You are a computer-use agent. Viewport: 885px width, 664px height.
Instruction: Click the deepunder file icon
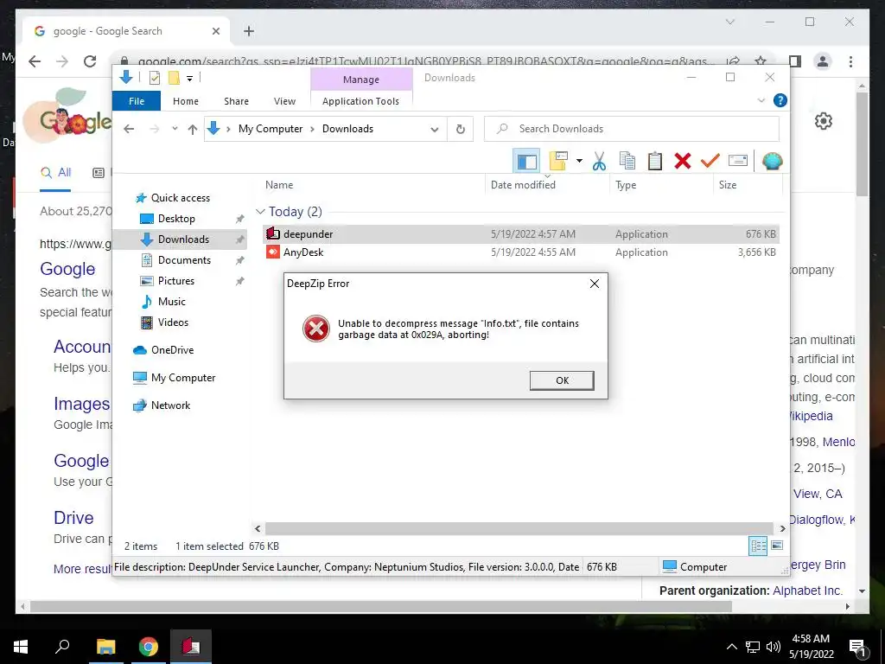coord(273,233)
